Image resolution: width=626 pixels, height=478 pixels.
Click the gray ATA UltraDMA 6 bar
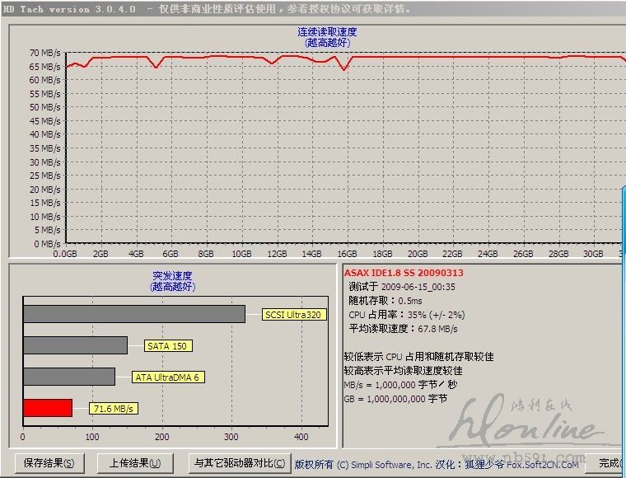[x=68, y=377]
